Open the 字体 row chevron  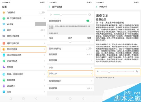pos(91,68)
